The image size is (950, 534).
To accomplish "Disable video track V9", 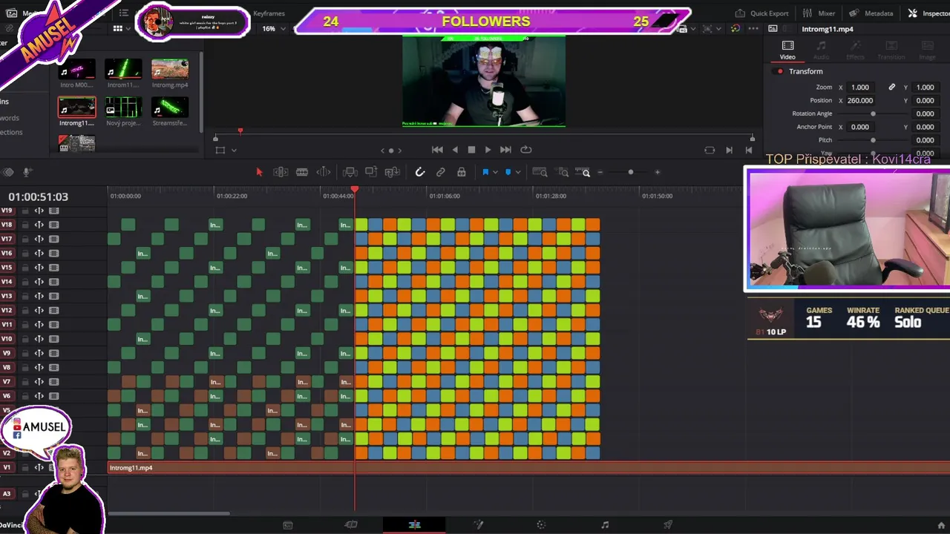I will [53, 354].
